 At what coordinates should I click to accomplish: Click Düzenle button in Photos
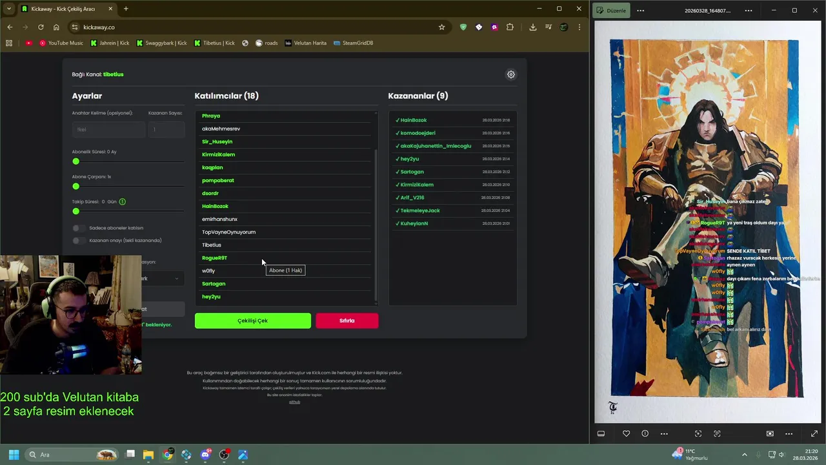point(611,10)
